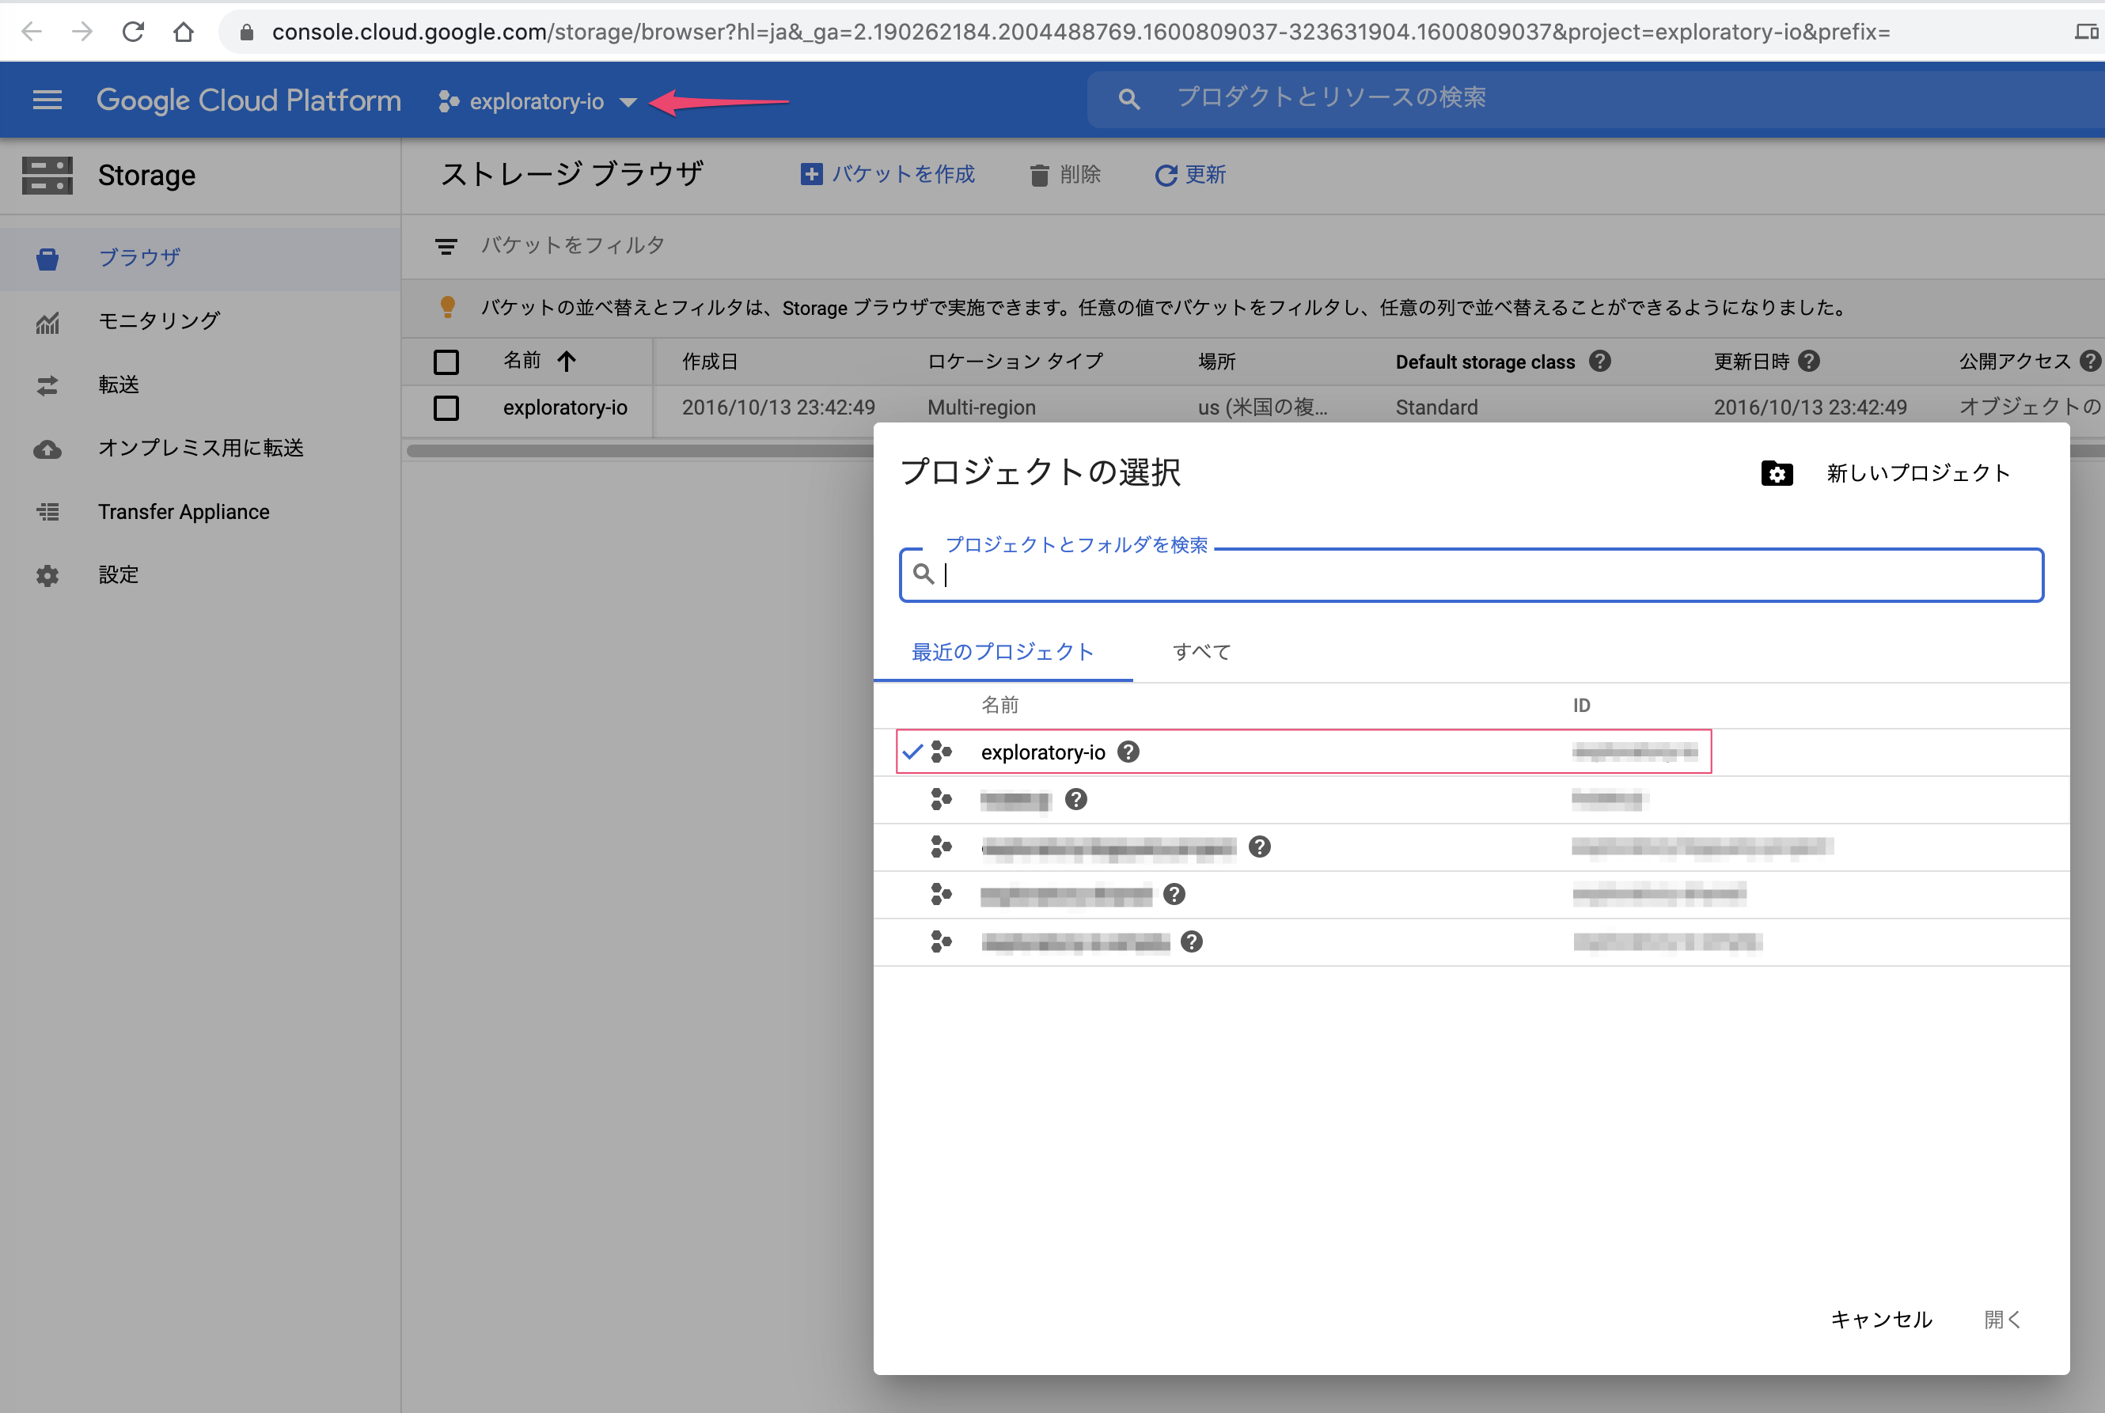Switch to the すべて tab

click(1201, 652)
